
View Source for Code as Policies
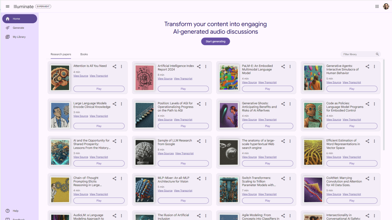(x=334, y=120)
